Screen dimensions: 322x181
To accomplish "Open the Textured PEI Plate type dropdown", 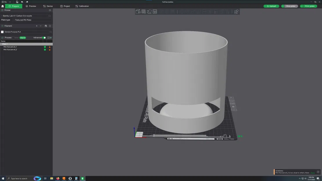I will [x=23, y=20].
